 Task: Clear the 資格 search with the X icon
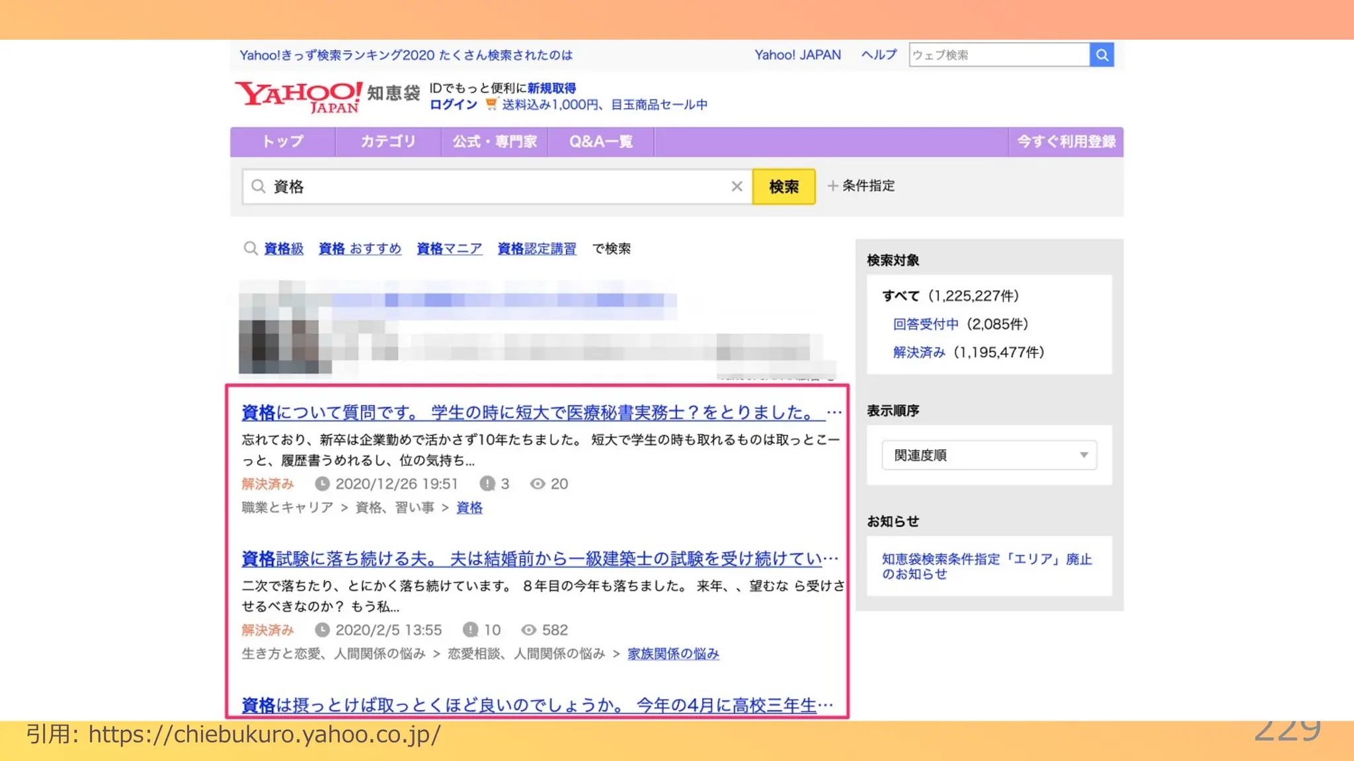pyautogui.click(x=737, y=186)
